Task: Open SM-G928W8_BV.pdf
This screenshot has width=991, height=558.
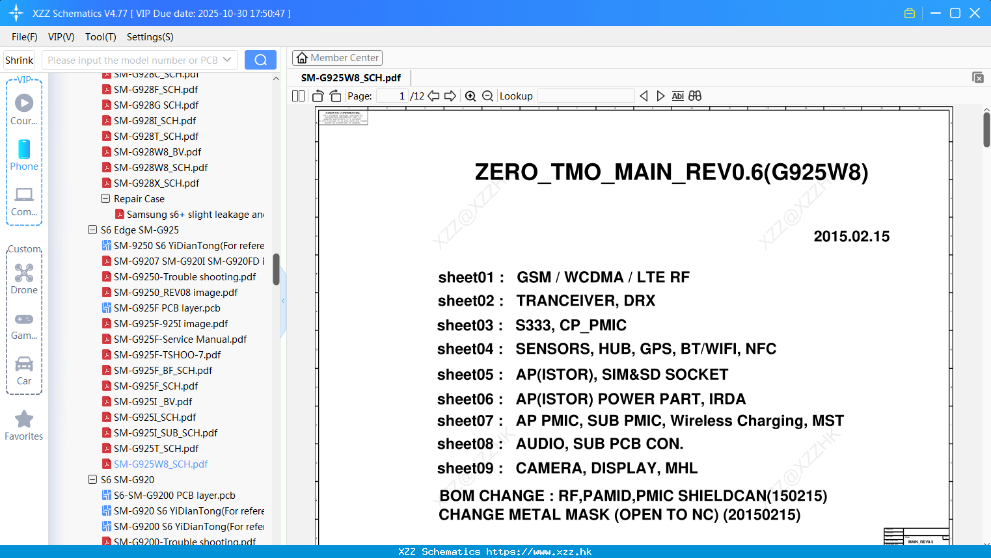Action: coord(157,152)
